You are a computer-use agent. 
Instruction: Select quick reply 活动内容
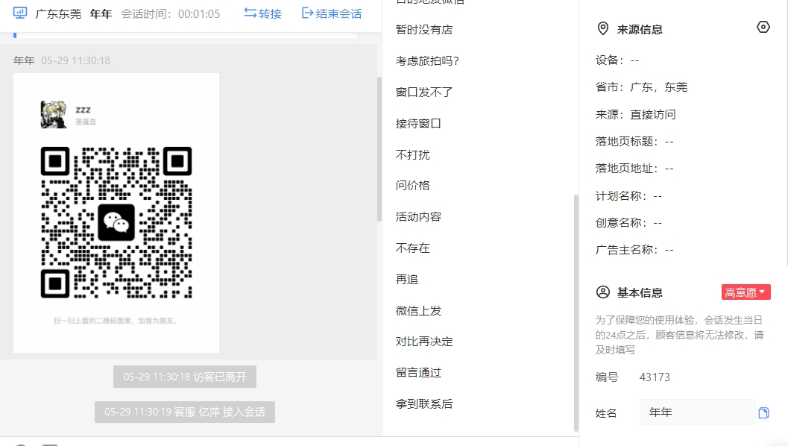418,217
